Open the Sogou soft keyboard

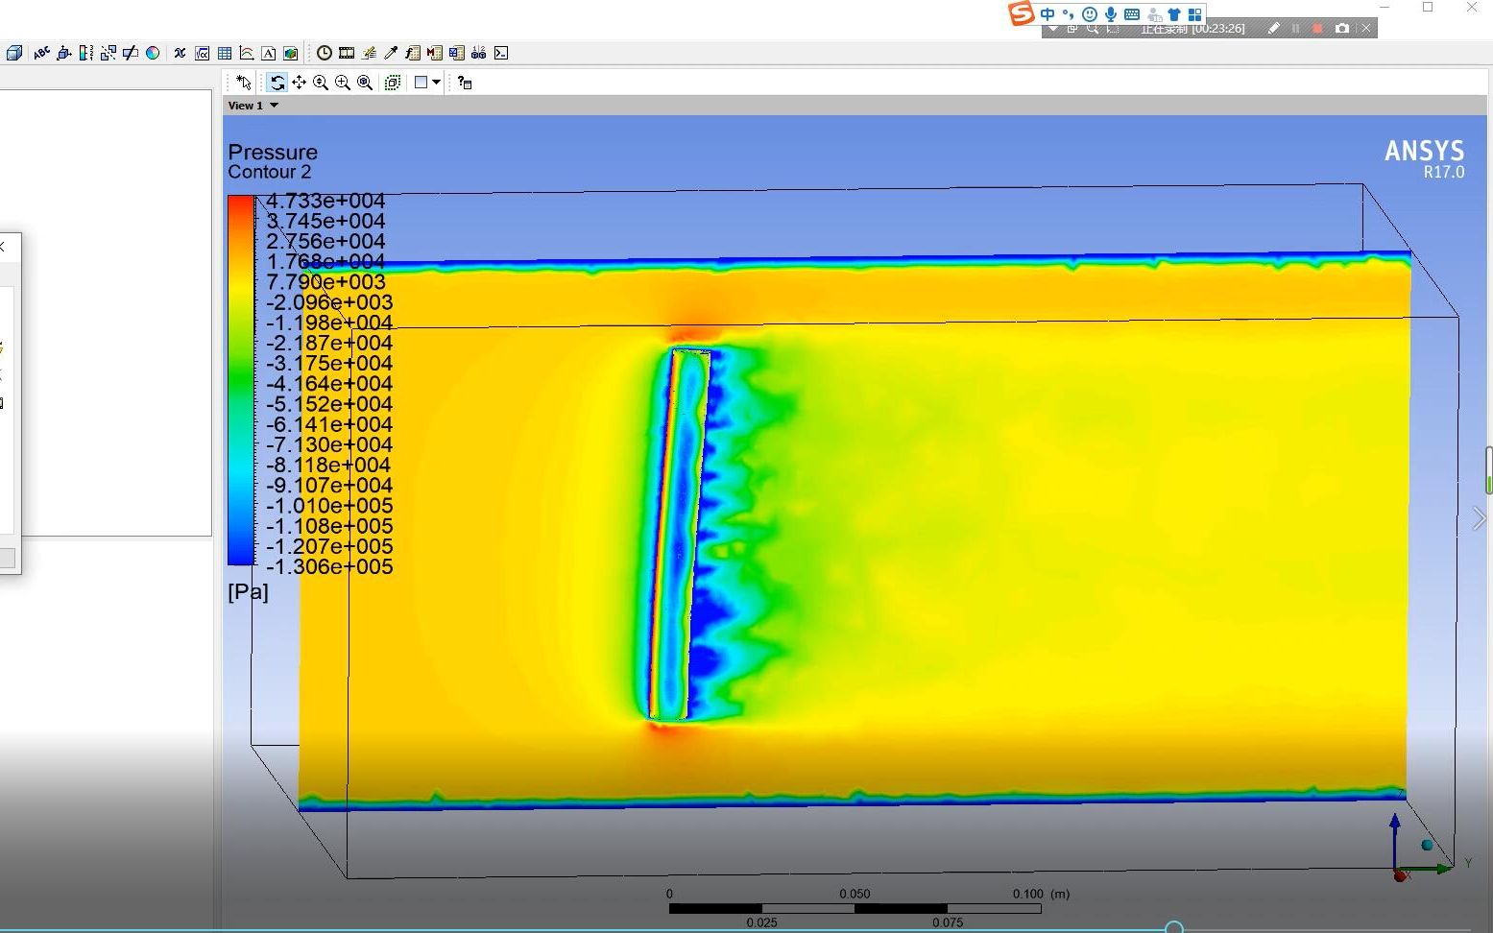pos(1132,14)
